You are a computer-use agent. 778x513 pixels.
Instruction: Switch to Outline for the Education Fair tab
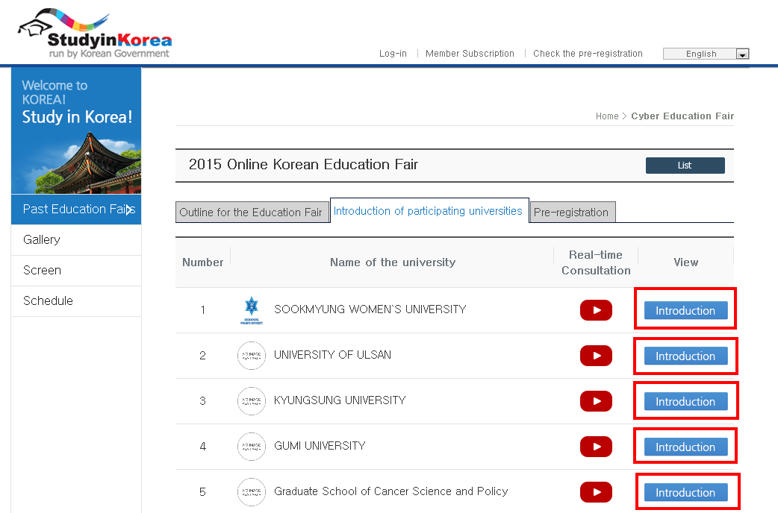pyautogui.click(x=252, y=213)
